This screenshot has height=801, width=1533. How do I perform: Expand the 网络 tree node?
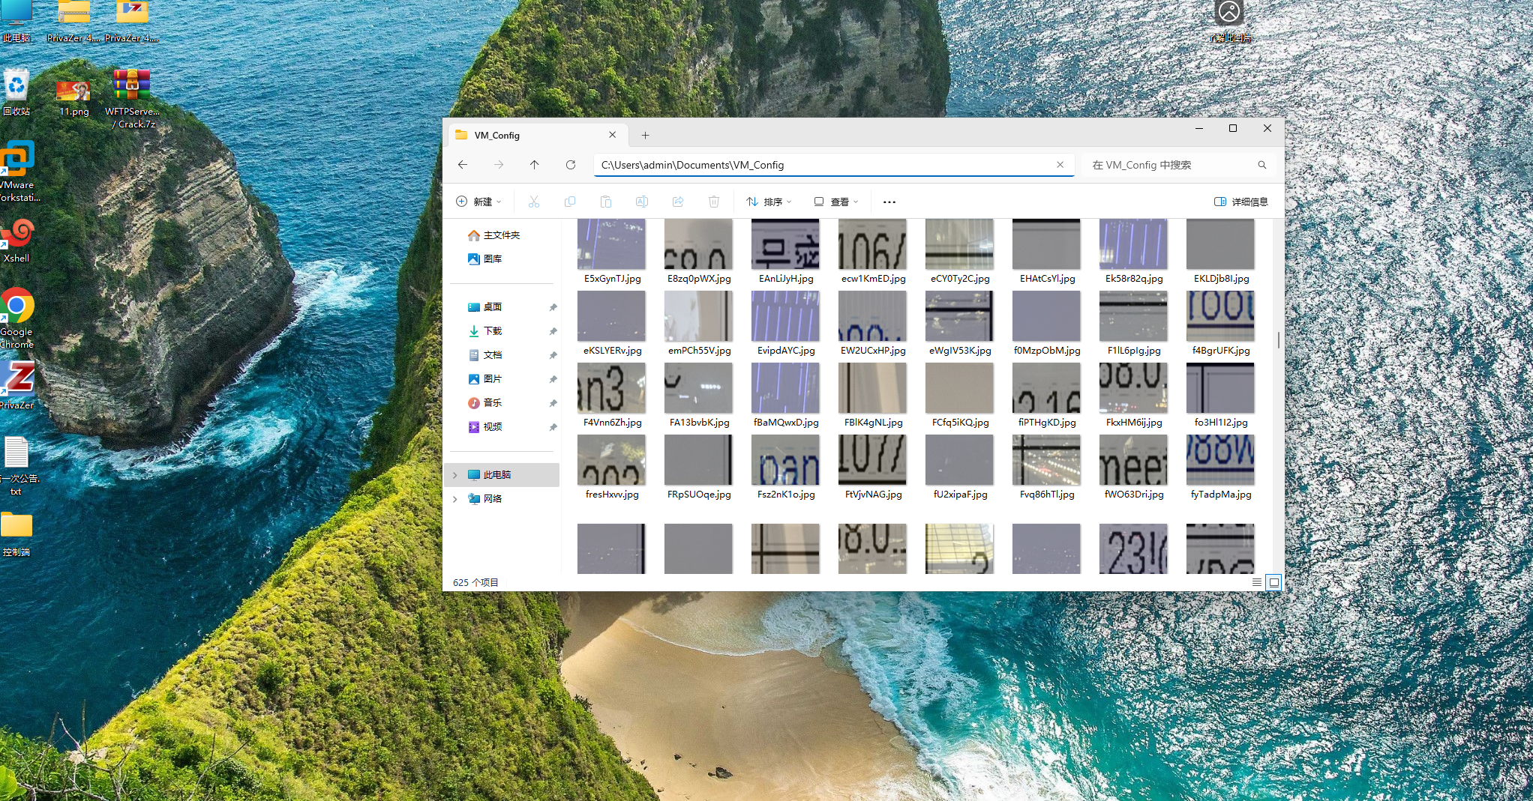[x=454, y=499]
